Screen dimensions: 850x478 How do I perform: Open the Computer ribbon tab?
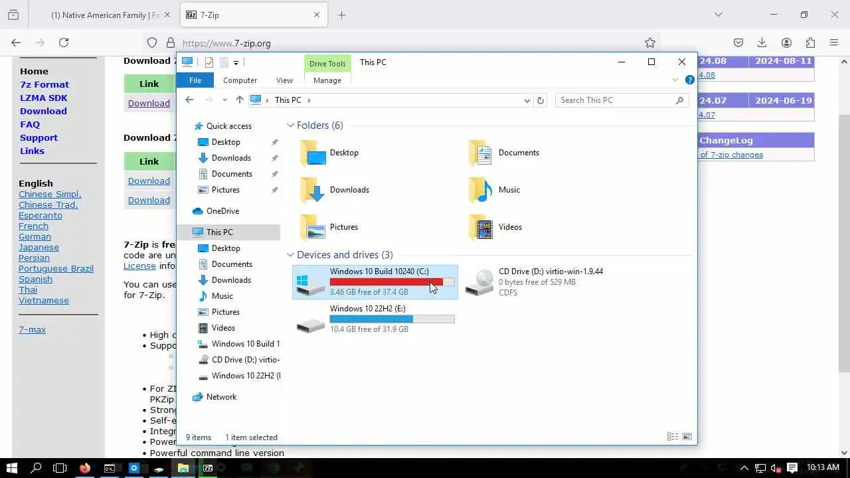[240, 80]
